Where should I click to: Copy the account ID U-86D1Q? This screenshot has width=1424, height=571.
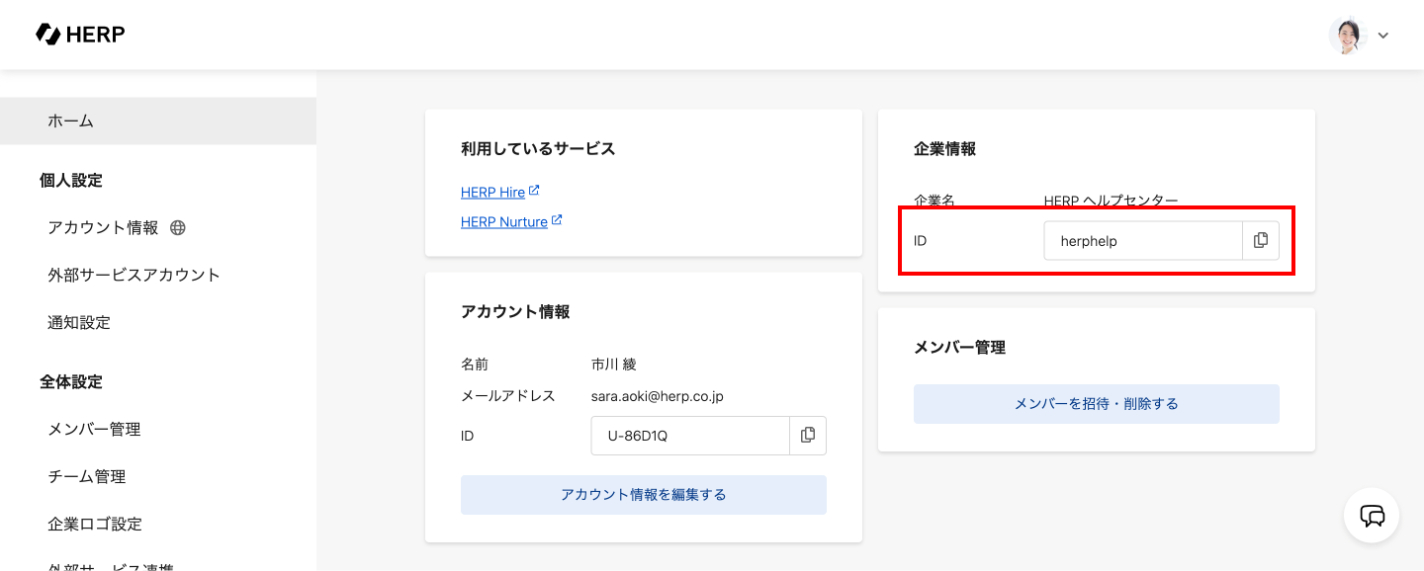pos(807,435)
